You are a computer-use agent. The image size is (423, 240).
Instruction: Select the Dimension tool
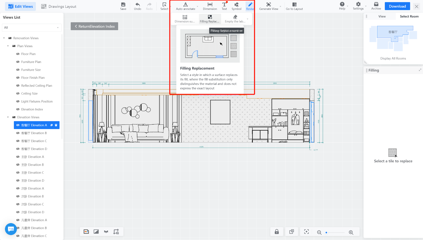[x=210, y=4]
